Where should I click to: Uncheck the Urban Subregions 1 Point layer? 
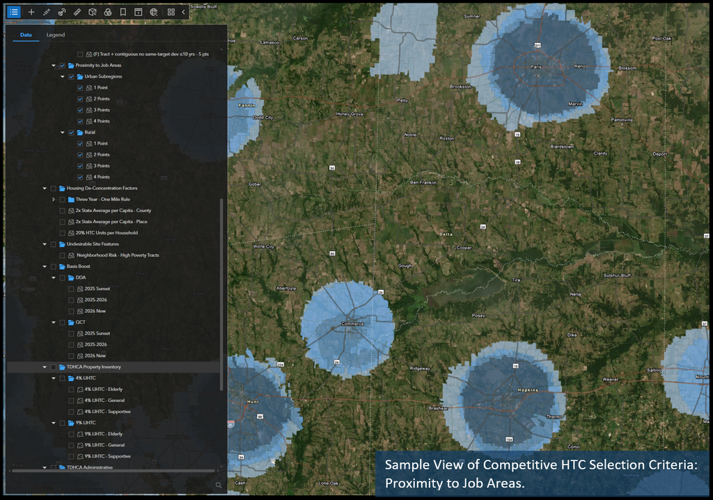click(x=80, y=88)
